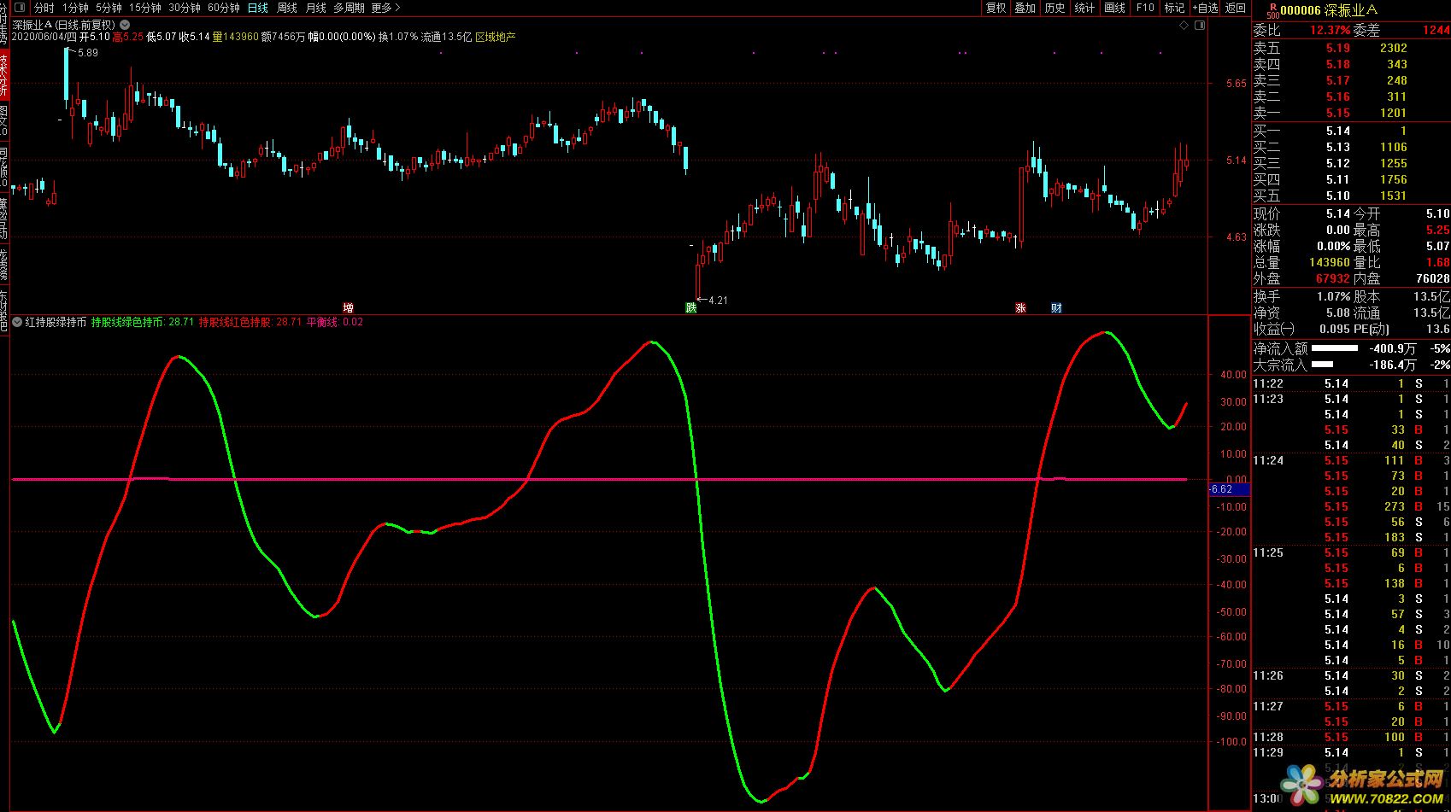
Task: Switch to 分时 intraday view
Action: [x=44, y=8]
